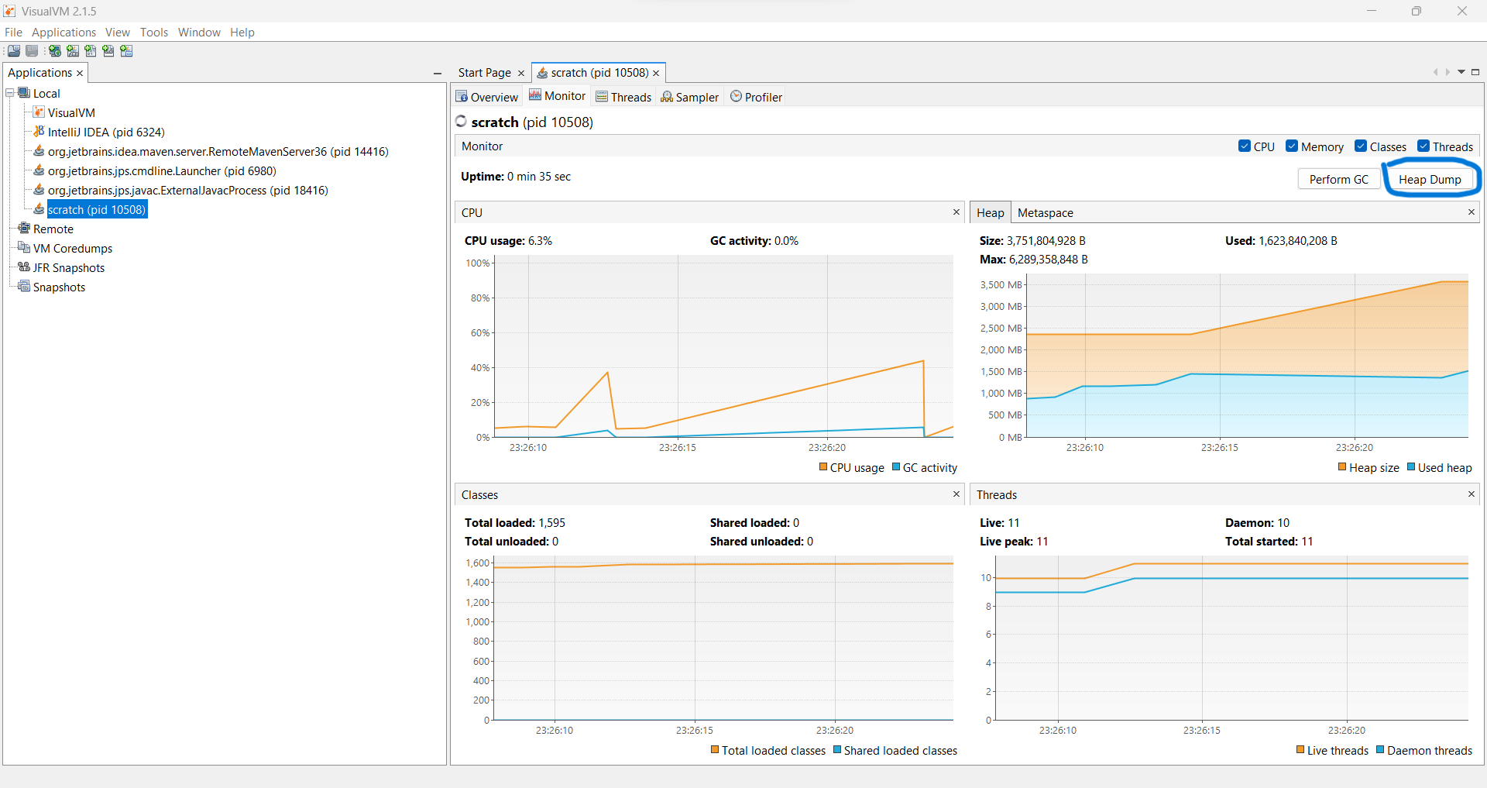Click the Live threads legend swatch
This screenshot has width=1487, height=788.
pyautogui.click(x=1300, y=749)
